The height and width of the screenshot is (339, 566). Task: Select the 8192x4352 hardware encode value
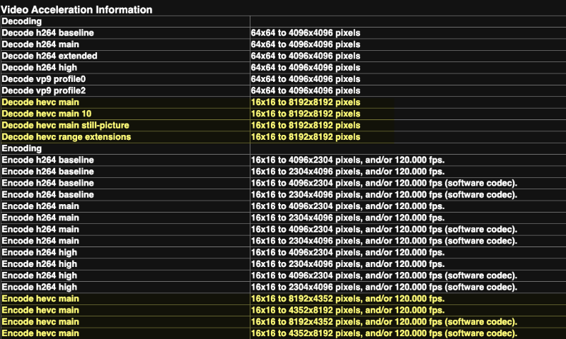click(347, 299)
